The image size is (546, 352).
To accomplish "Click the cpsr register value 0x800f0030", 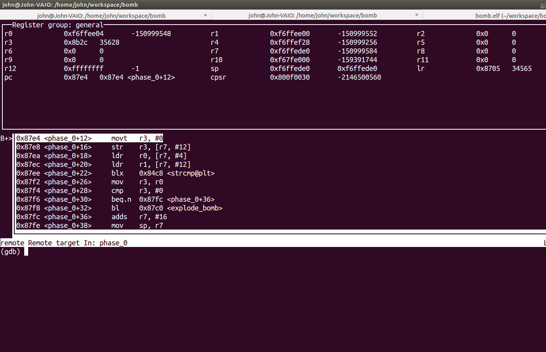I will pyautogui.click(x=290, y=77).
